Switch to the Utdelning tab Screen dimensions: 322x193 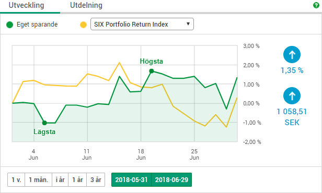[86, 5]
